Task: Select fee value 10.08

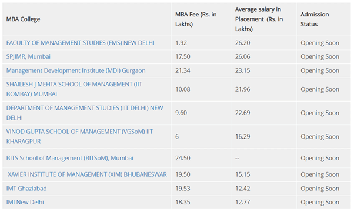Action: (183, 89)
